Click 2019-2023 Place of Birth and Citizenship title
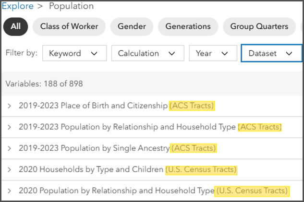Image resolution: width=304 pixels, height=202 pixels. 93,106
